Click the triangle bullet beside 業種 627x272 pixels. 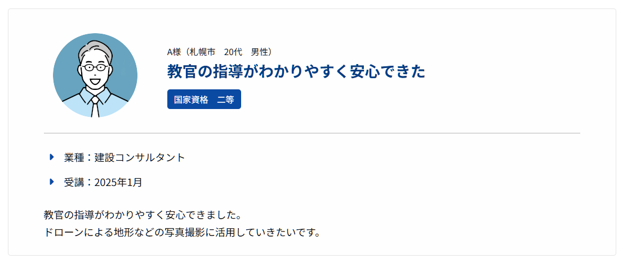tap(52, 157)
